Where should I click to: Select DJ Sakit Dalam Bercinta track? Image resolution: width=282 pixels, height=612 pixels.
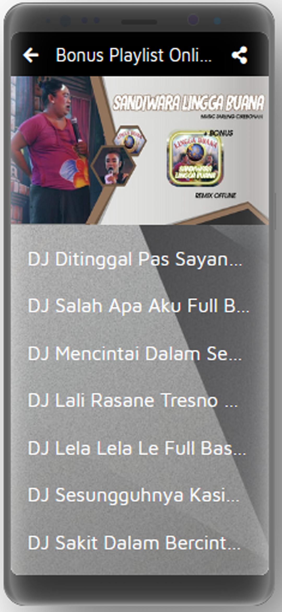point(140,542)
